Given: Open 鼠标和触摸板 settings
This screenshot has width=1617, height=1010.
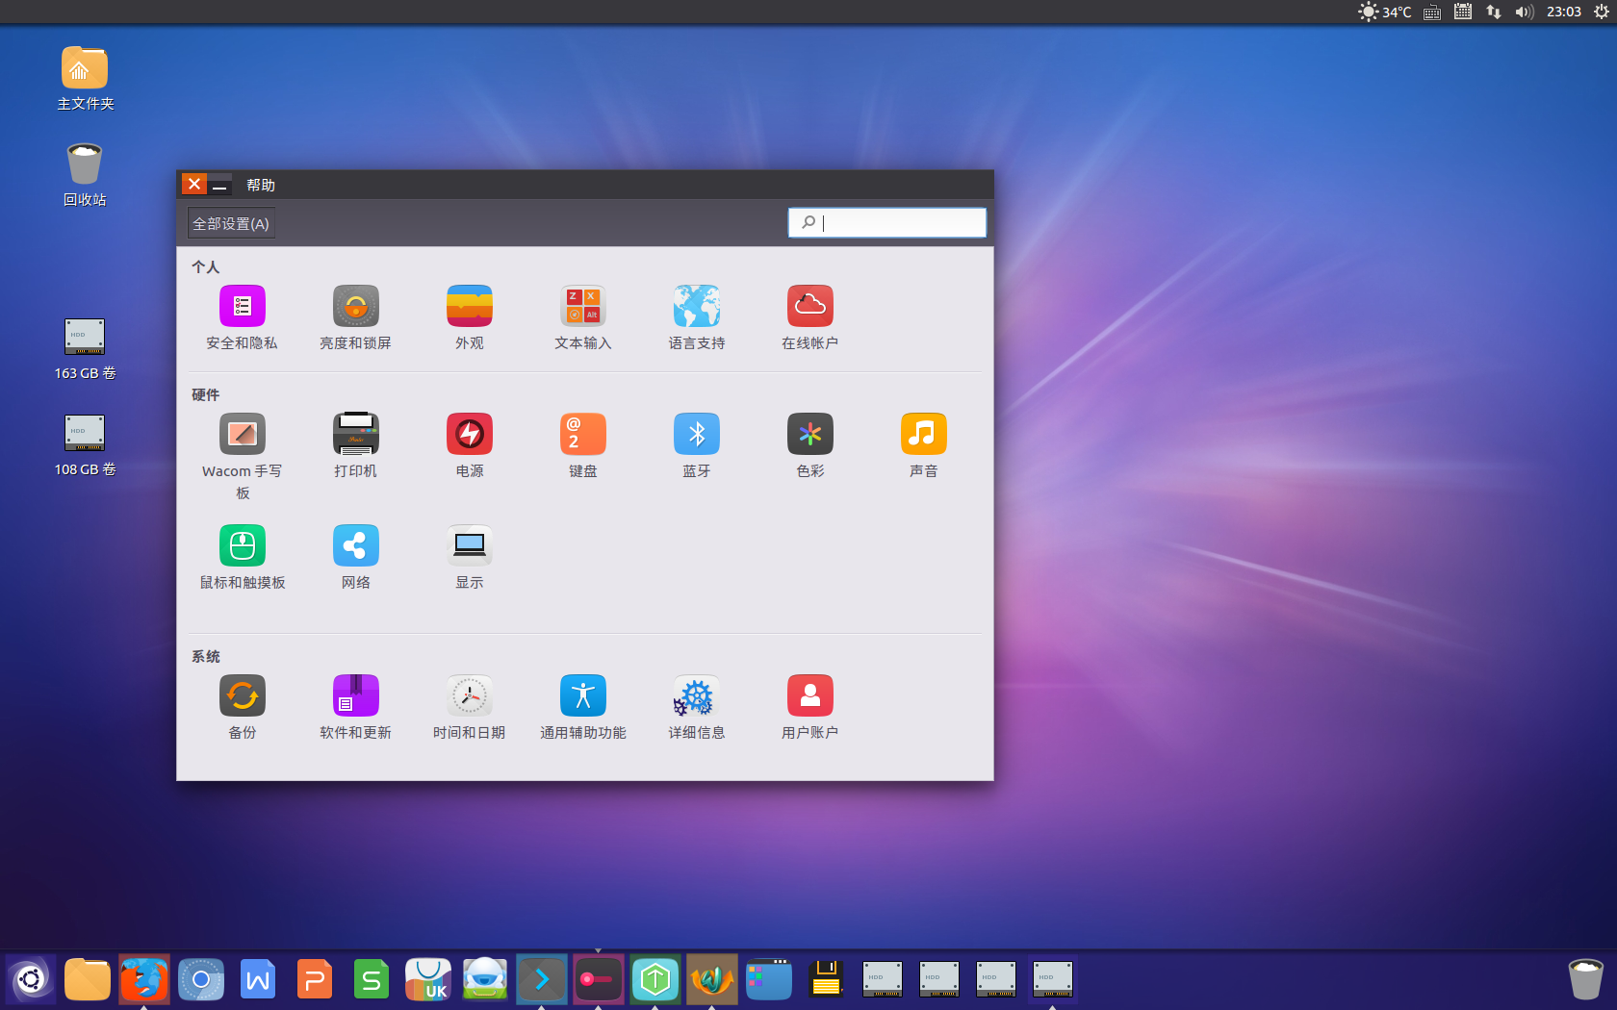Looking at the screenshot, I should [243, 557].
